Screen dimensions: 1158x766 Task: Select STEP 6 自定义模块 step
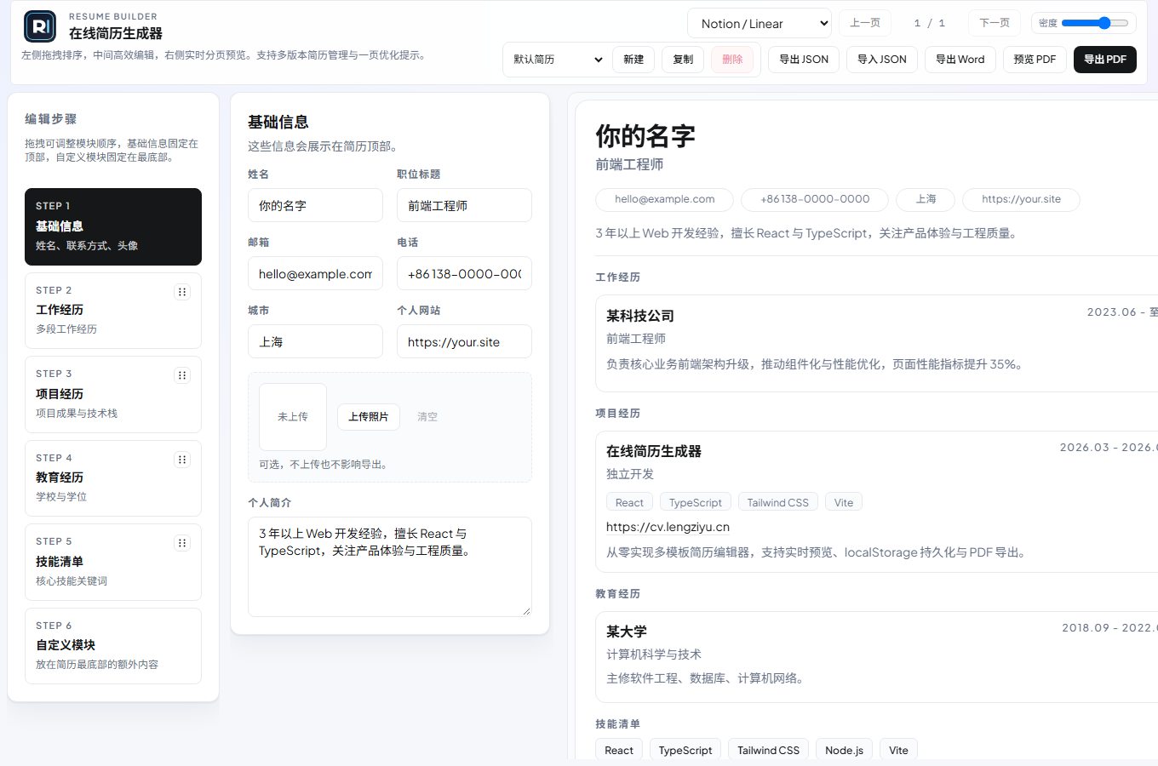[x=113, y=646]
